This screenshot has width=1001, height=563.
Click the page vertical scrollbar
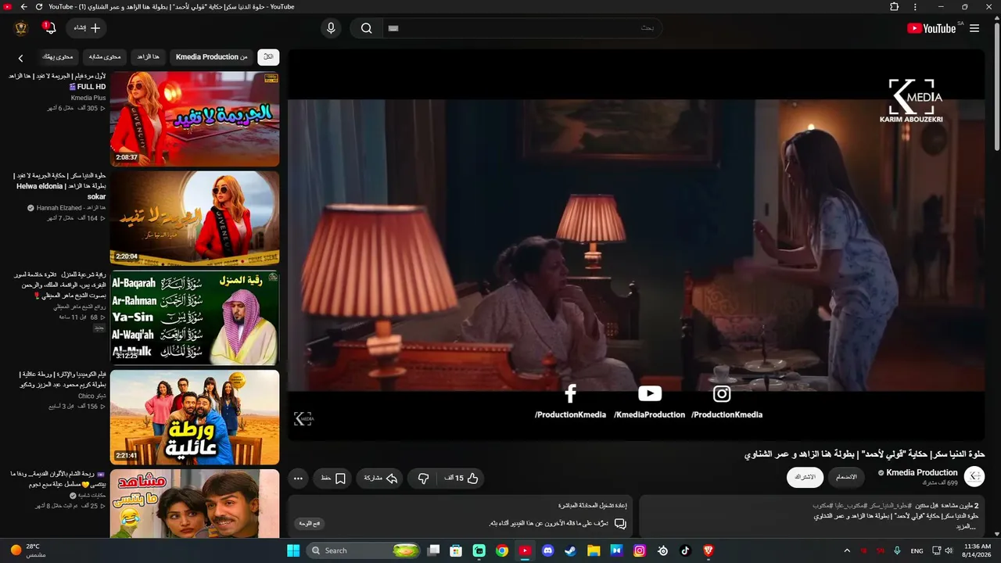pos(996,86)
